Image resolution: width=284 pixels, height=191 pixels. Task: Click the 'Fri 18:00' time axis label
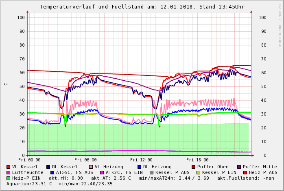(x=197, y=160)
